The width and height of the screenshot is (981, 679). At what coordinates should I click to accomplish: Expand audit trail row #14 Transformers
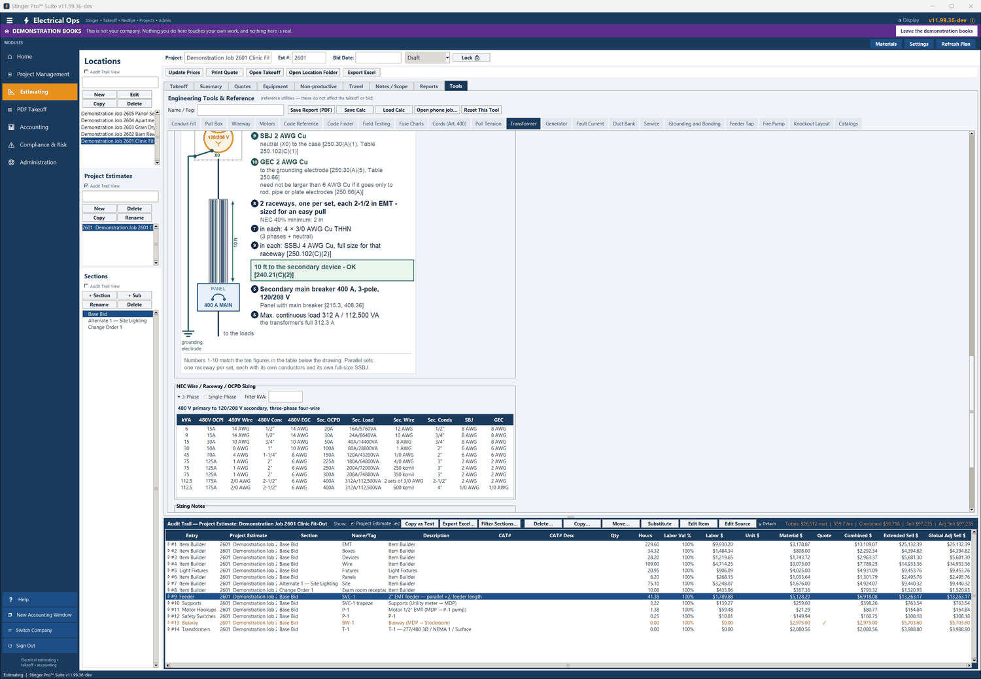169,629
